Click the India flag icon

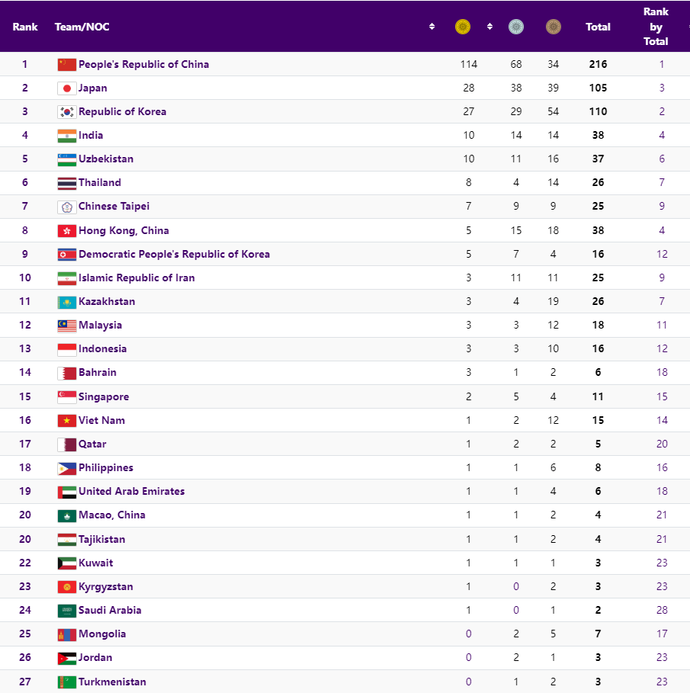(67, 136)
